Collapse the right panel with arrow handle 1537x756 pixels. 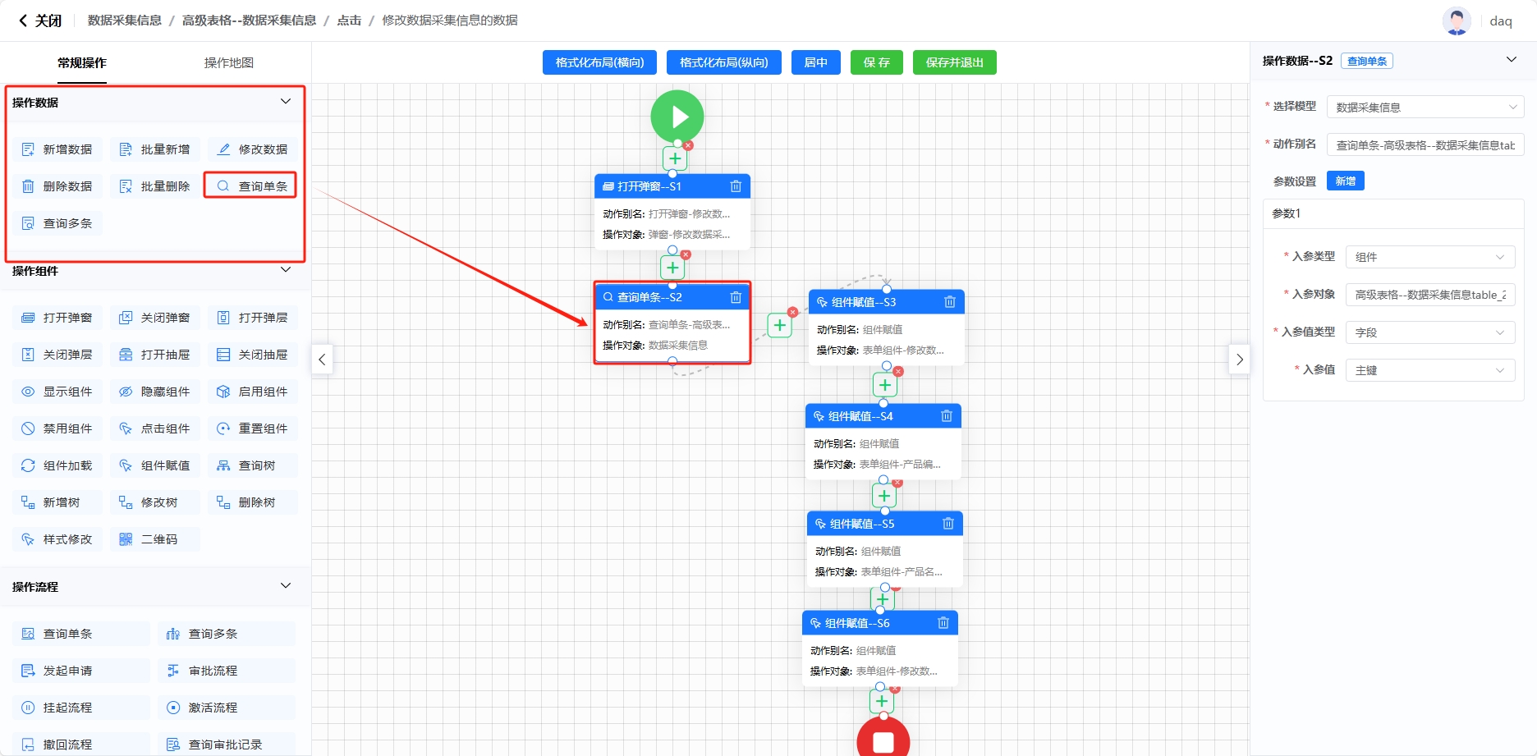coord(1240,360)
